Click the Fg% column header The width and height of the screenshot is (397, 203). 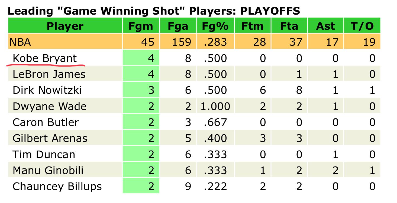(215, 26)
